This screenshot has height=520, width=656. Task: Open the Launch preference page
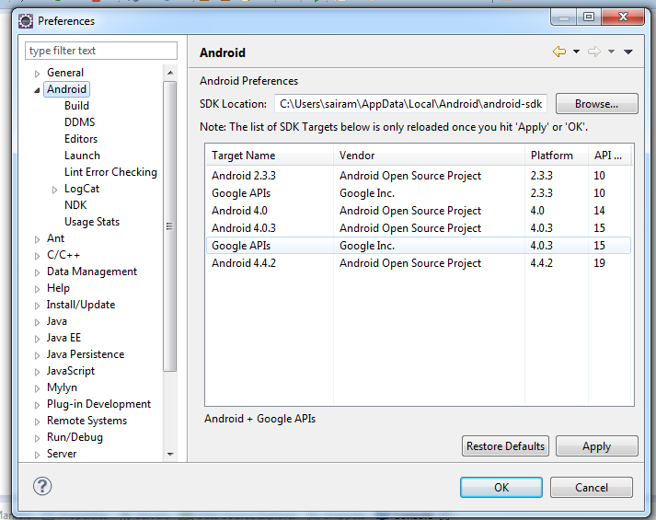pyautogui.click(x=82, y=156)
